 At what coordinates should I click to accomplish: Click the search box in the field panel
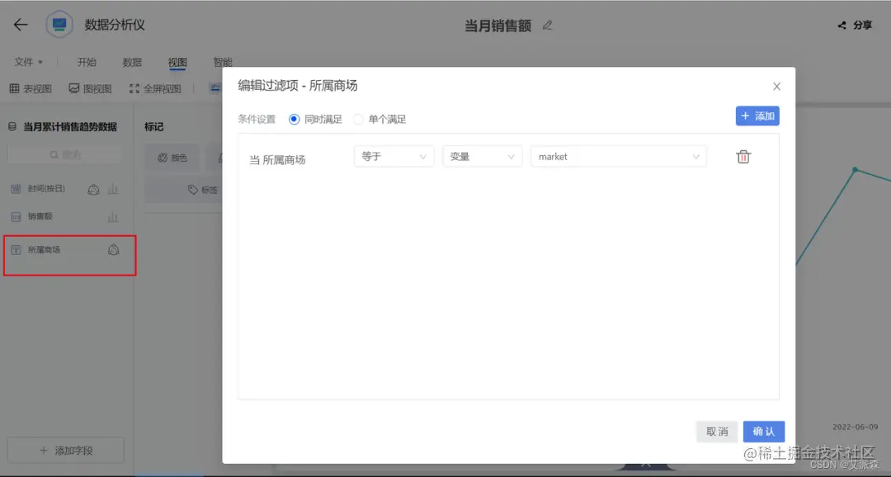(66, 154)
